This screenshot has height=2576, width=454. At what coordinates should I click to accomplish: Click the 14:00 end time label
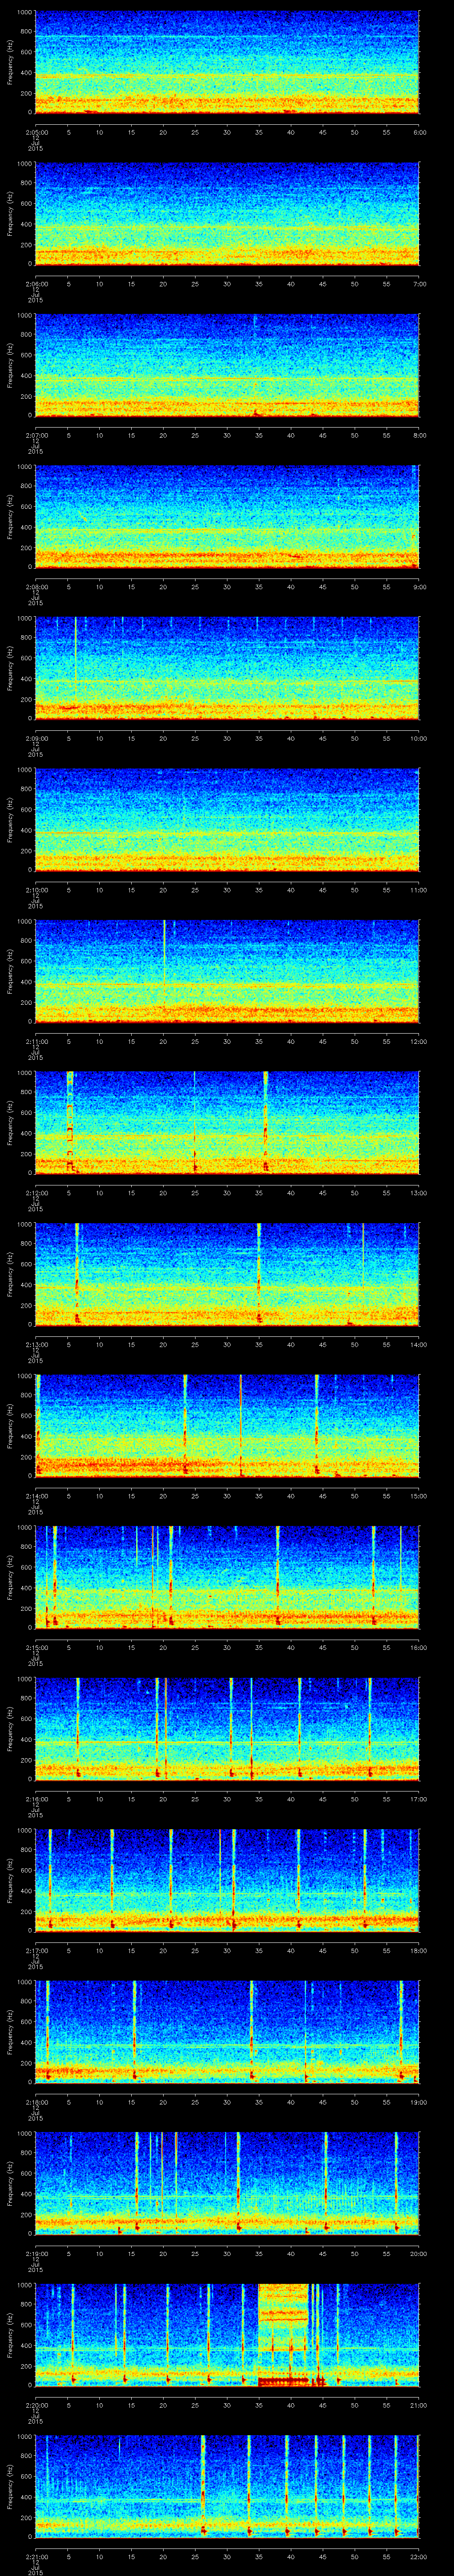click(418, 1344)
